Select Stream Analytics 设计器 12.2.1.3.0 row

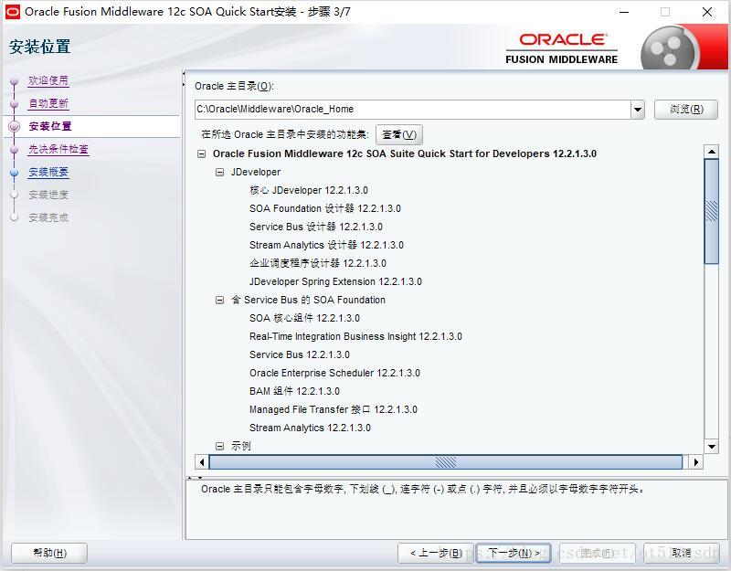pyautogui.click(x=326, y=245)
